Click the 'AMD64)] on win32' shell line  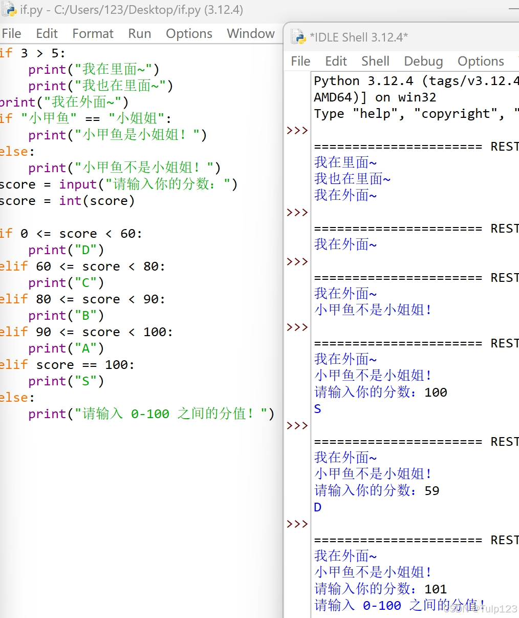click(x=375, y=97)
